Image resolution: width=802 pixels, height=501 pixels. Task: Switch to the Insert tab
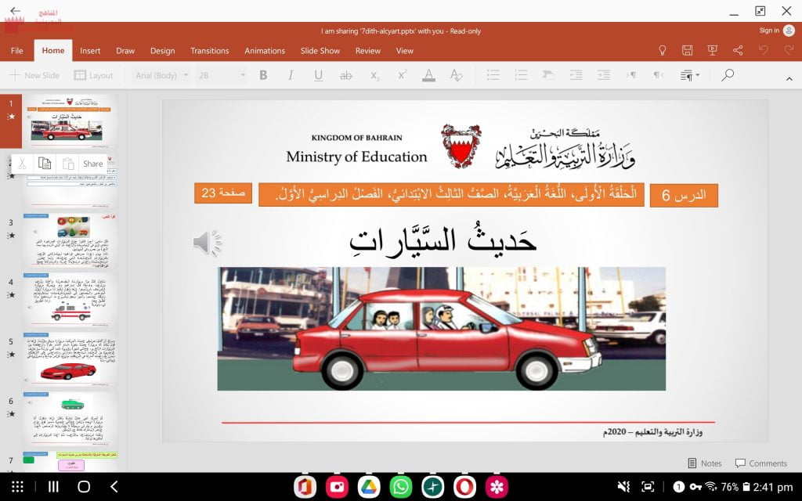click(89, 50)
